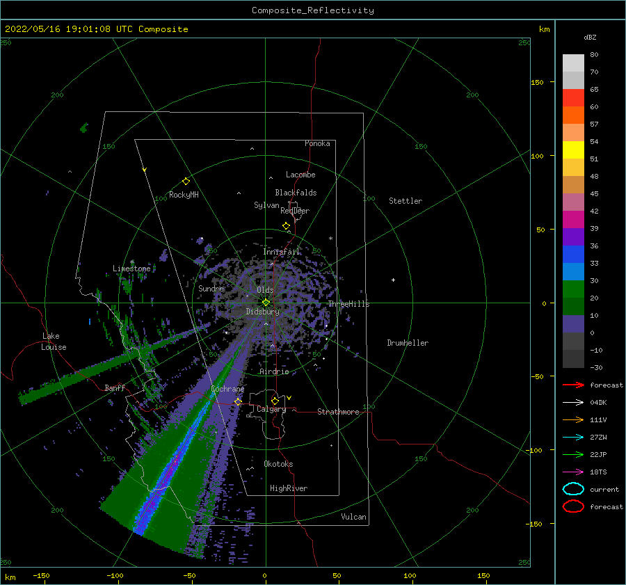Select the 20 dBZ green color swatch
The image size is (626, 585).
573,289
